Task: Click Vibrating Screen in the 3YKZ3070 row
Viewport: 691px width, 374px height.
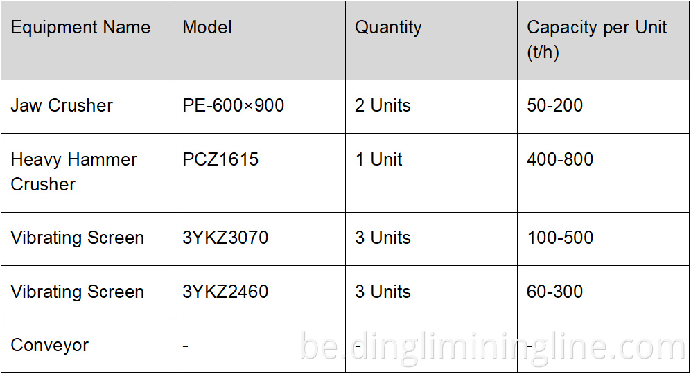Action: (78, 238)
